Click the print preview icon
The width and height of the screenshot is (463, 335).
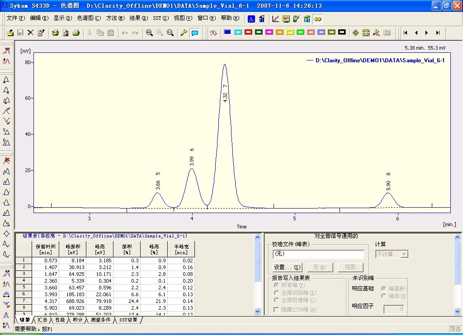point(66,33)
